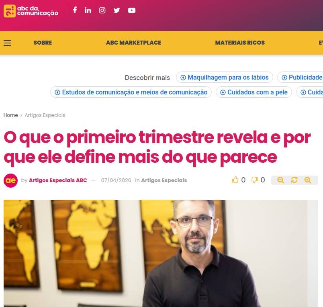The image size is (323, 307).
Task: Open the ABC MARKETPLACE menu item
Action: (133, 43)
